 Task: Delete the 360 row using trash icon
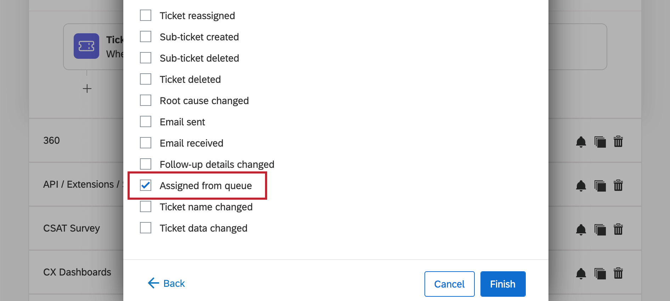tap(618, 142)
